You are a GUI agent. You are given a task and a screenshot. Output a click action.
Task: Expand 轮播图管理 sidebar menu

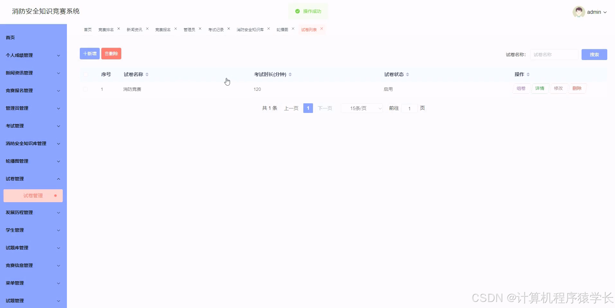tap(33, 161)
